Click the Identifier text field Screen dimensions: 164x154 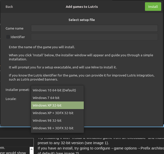tap(94, 37)
